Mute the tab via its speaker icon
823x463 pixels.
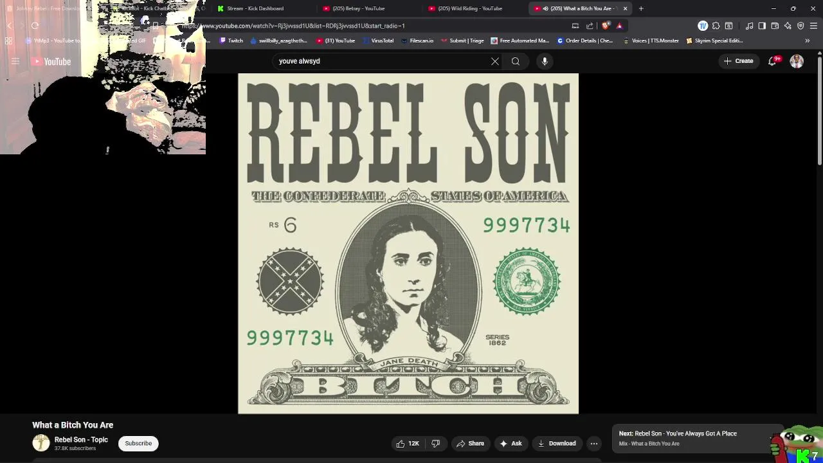[545, 8]
